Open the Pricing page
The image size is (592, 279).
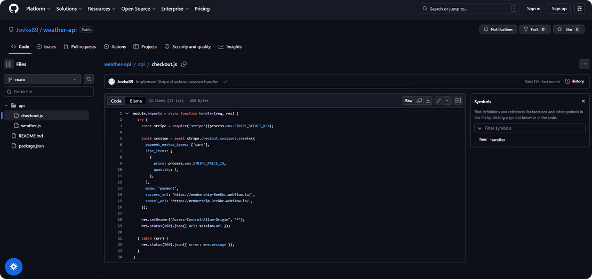[x=202, y=9]
